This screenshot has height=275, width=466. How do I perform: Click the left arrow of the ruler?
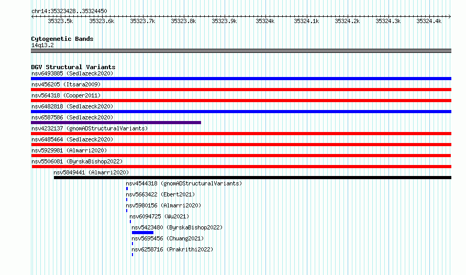tap(32, 16)
